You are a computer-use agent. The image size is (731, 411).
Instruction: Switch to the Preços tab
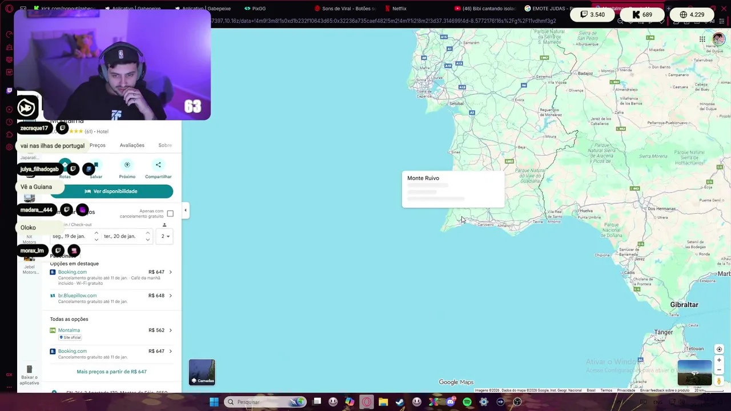[x=97, y=146]
